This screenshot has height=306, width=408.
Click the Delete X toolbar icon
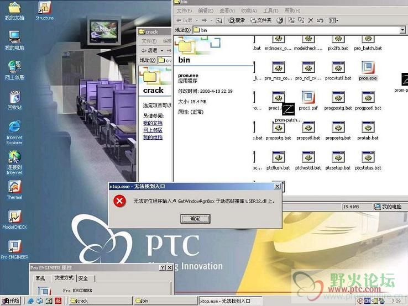(311, 20)
